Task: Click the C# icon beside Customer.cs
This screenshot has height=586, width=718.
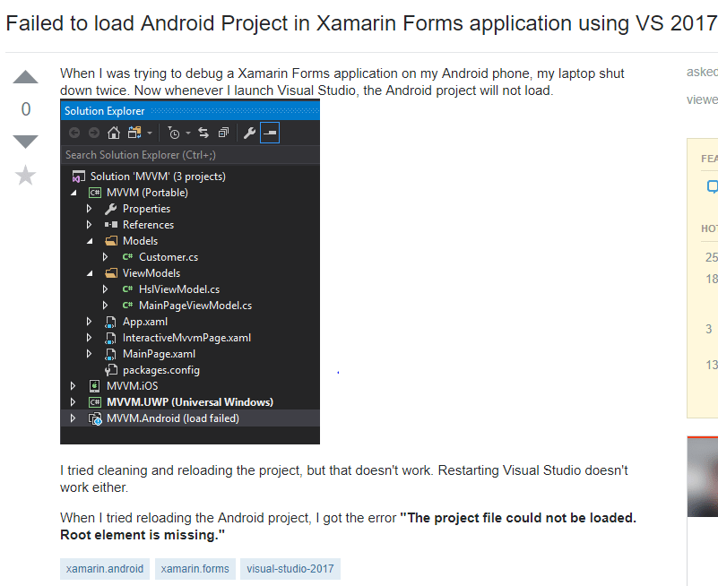Action: pos(128,257)
